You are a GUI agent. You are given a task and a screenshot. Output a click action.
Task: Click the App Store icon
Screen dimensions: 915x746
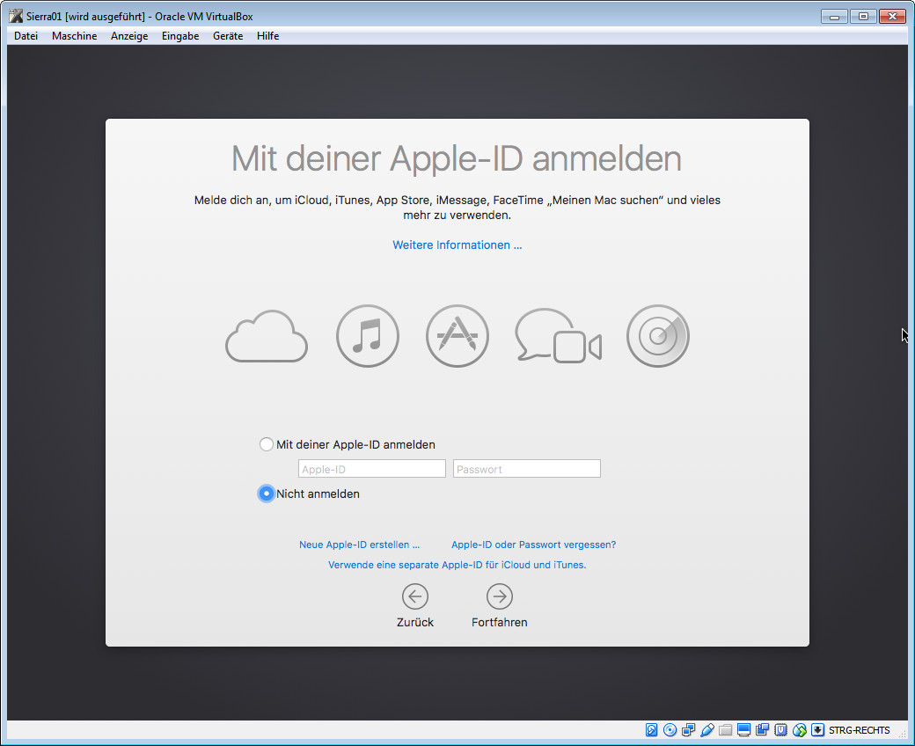pos(457,336)
